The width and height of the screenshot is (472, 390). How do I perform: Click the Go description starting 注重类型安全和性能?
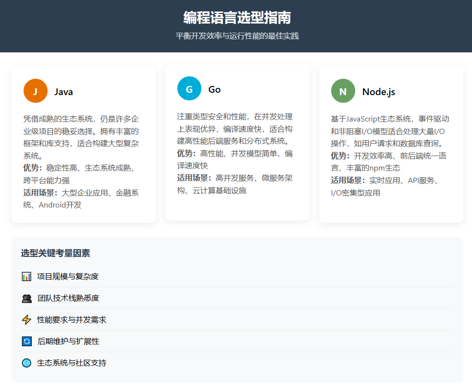point(235,129)
